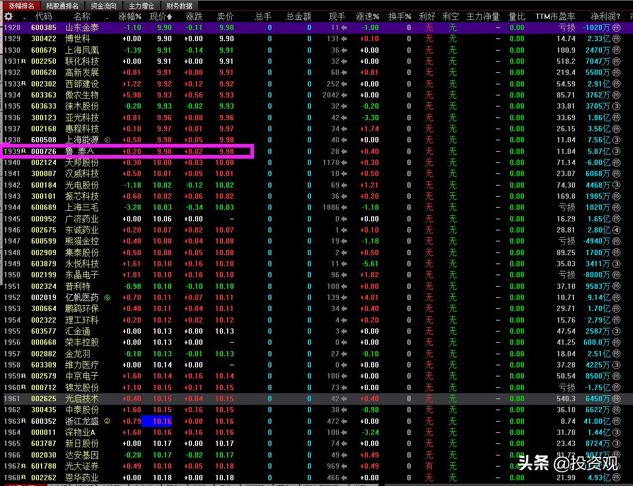Click circled 3 report icon in 上海能源 row

[616, 140]
